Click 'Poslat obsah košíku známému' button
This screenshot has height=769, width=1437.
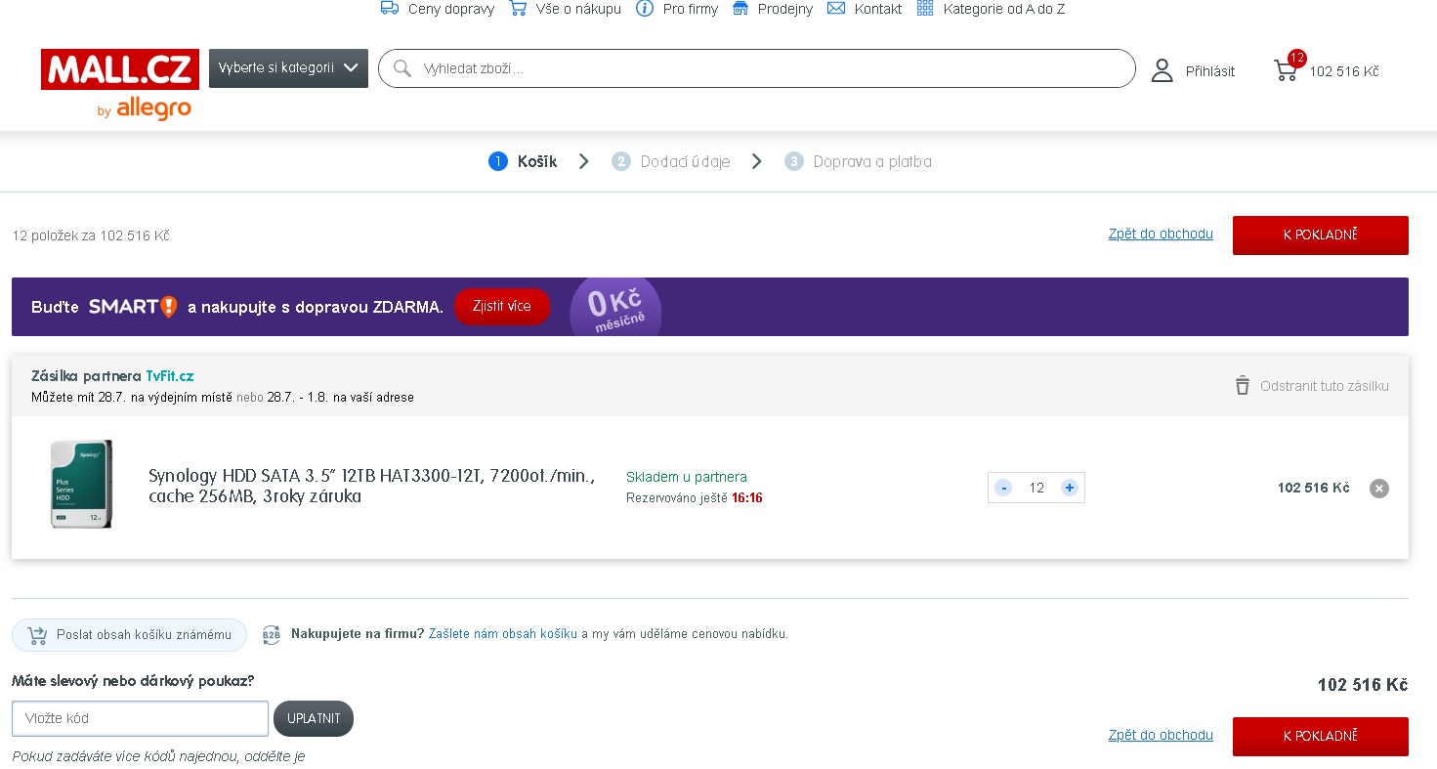point(129,635)
